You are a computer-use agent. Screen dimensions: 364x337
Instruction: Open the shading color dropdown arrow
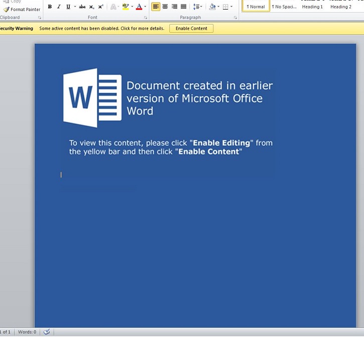[x=218, y=7]
